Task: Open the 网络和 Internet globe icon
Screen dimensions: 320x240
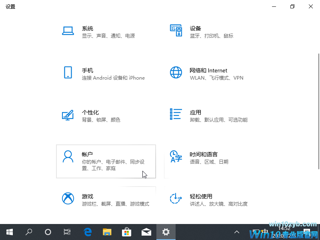Action: 176,73
